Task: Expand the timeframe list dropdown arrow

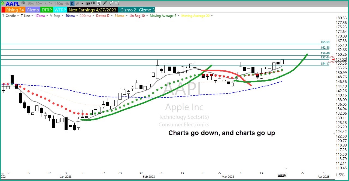Action: tap(82, 4)
